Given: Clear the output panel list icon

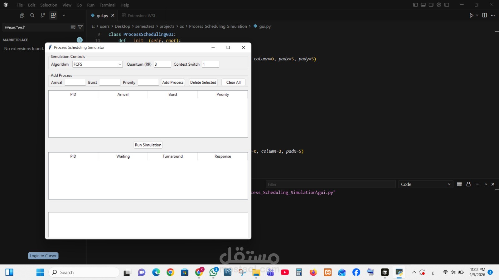Looking at the screenshot, I should click(459, 184).
